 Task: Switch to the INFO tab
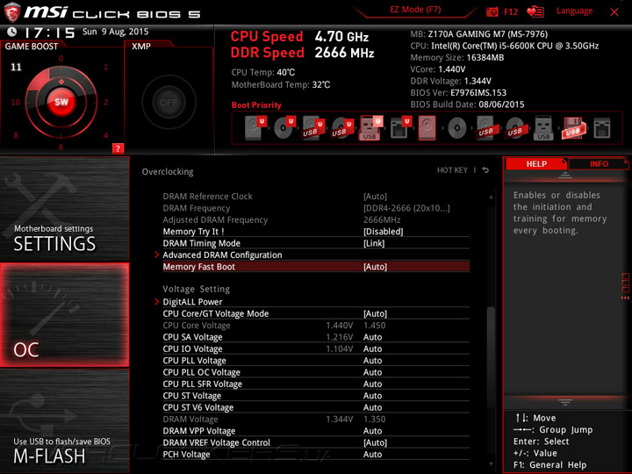(599, 164)
